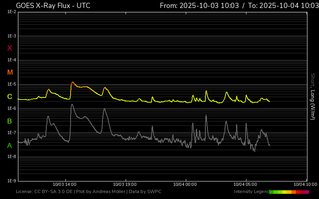Click the yellow C flare class label

[x=10, y=97]
